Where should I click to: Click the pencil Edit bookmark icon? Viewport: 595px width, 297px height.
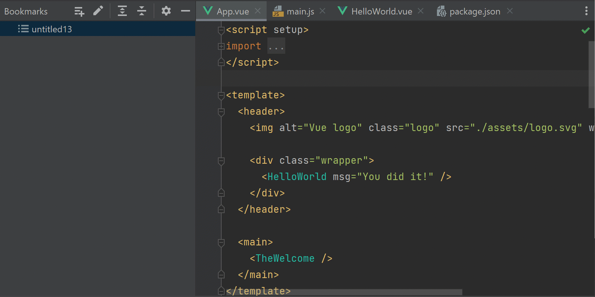(98, 11)
